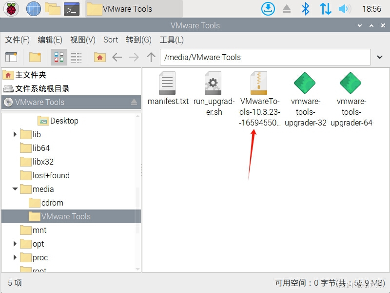Image resolution: width=390 pixels, height=293 pixels.
Task: Select the media folder in tree
Action: pyautogui.click(x=43, y=189)
